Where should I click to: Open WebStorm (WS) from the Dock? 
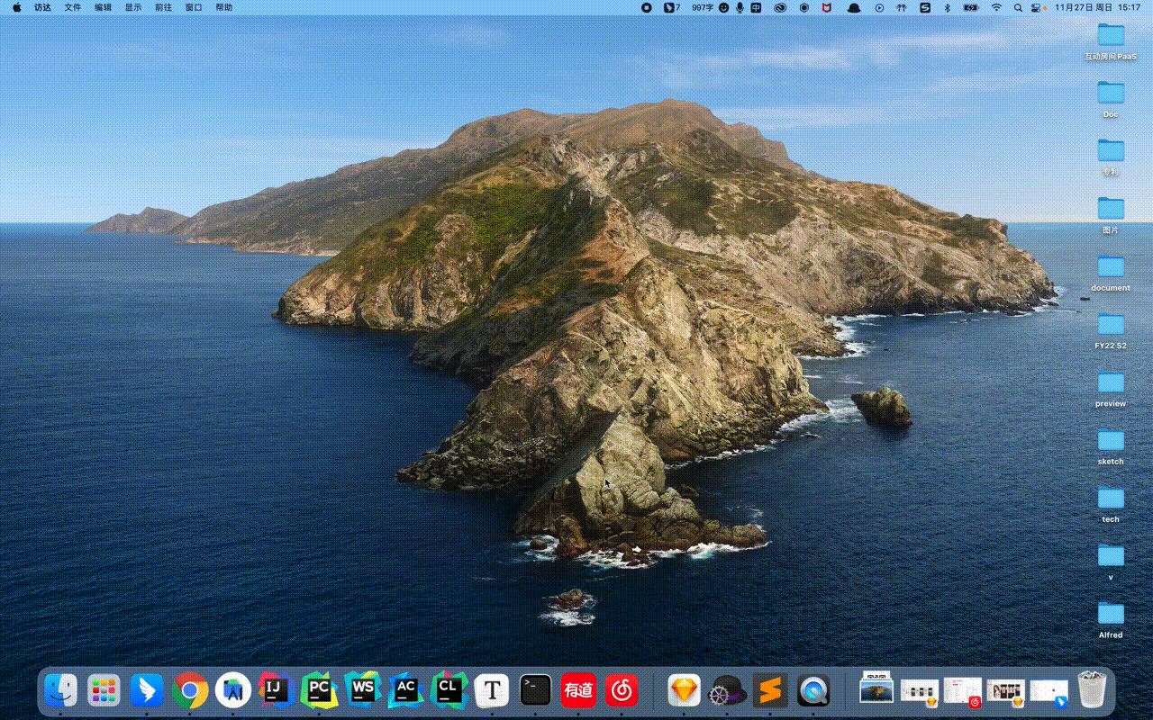coord(362,690)
